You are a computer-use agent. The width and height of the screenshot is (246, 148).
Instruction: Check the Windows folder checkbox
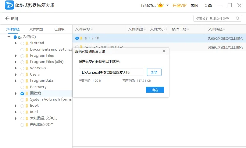(x=22, y=68)
